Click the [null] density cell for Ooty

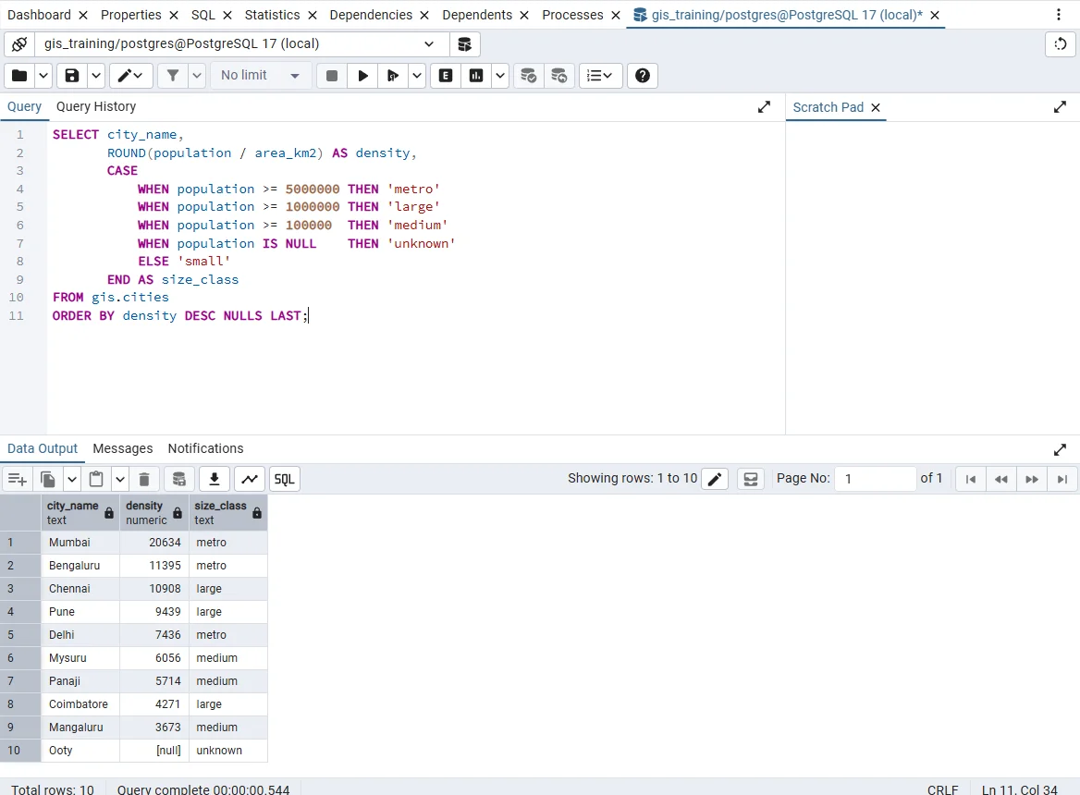(x=153, y=751)
